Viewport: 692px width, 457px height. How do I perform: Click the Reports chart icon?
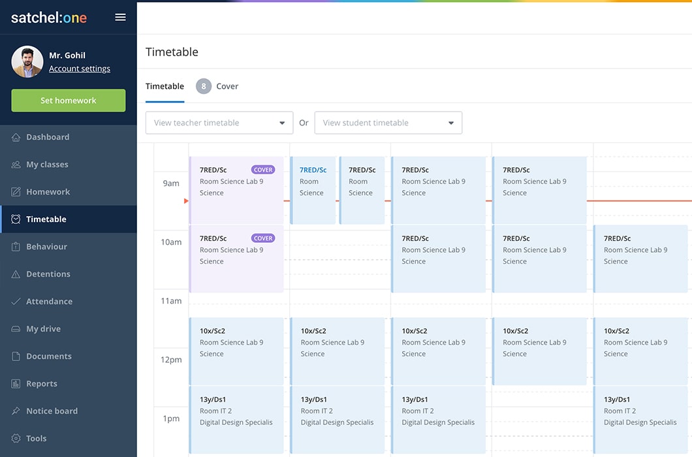click(16, 384)
